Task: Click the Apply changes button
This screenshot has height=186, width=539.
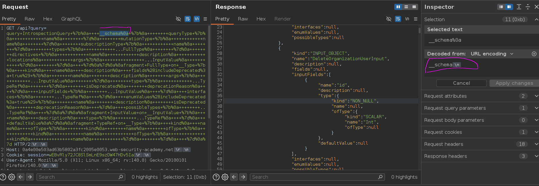Action: tap(514, 83)
